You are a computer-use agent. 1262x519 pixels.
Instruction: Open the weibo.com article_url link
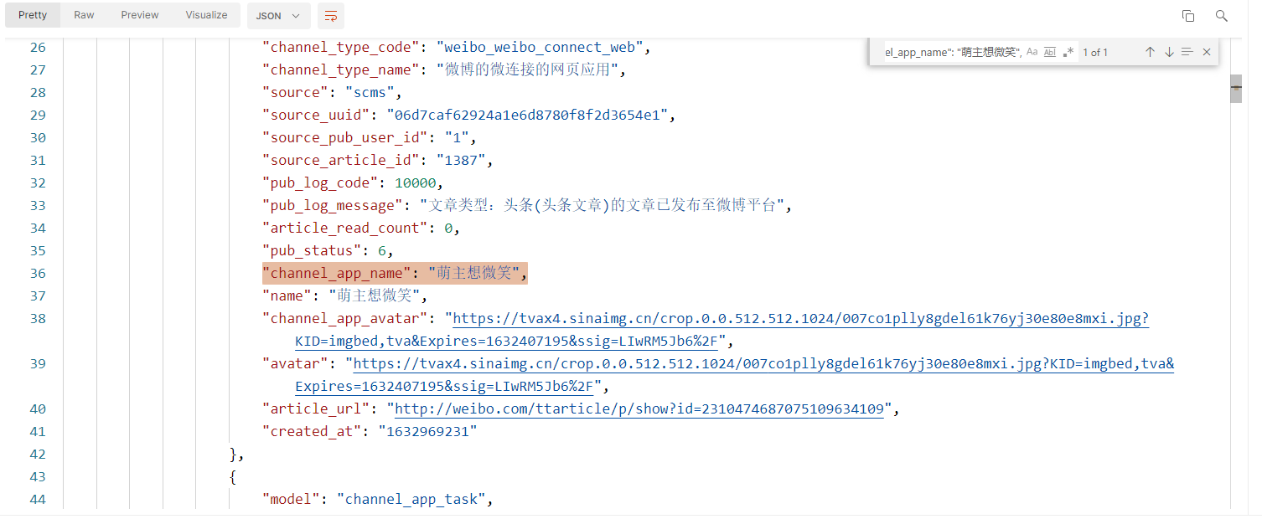[x=639, y=409]
